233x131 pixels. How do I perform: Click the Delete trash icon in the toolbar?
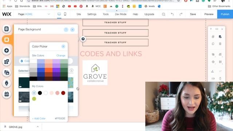pos(220,44)
